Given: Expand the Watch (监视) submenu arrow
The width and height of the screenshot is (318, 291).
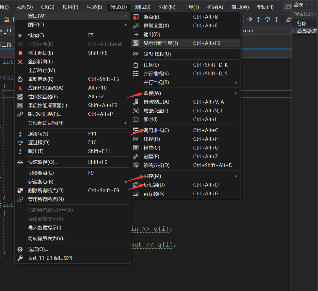Looking at the screenshot, I should (235, 93).
